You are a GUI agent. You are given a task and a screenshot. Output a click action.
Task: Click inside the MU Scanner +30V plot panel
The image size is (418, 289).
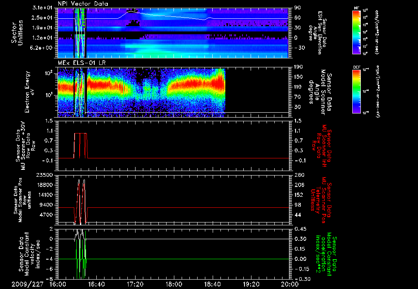coord(173,146)
